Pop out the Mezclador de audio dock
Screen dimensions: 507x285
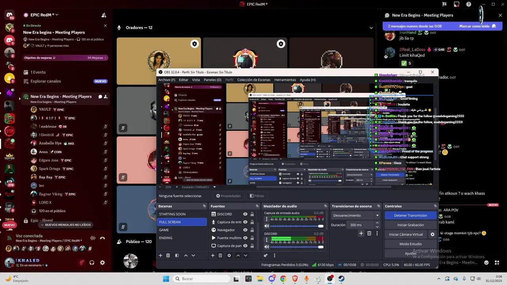[x=325, y=206]
